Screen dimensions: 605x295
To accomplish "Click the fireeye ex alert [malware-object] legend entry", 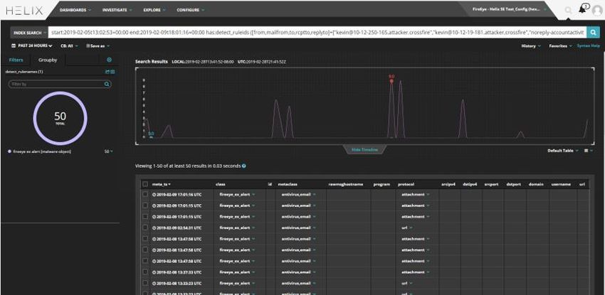I will (x=42, y=151).
